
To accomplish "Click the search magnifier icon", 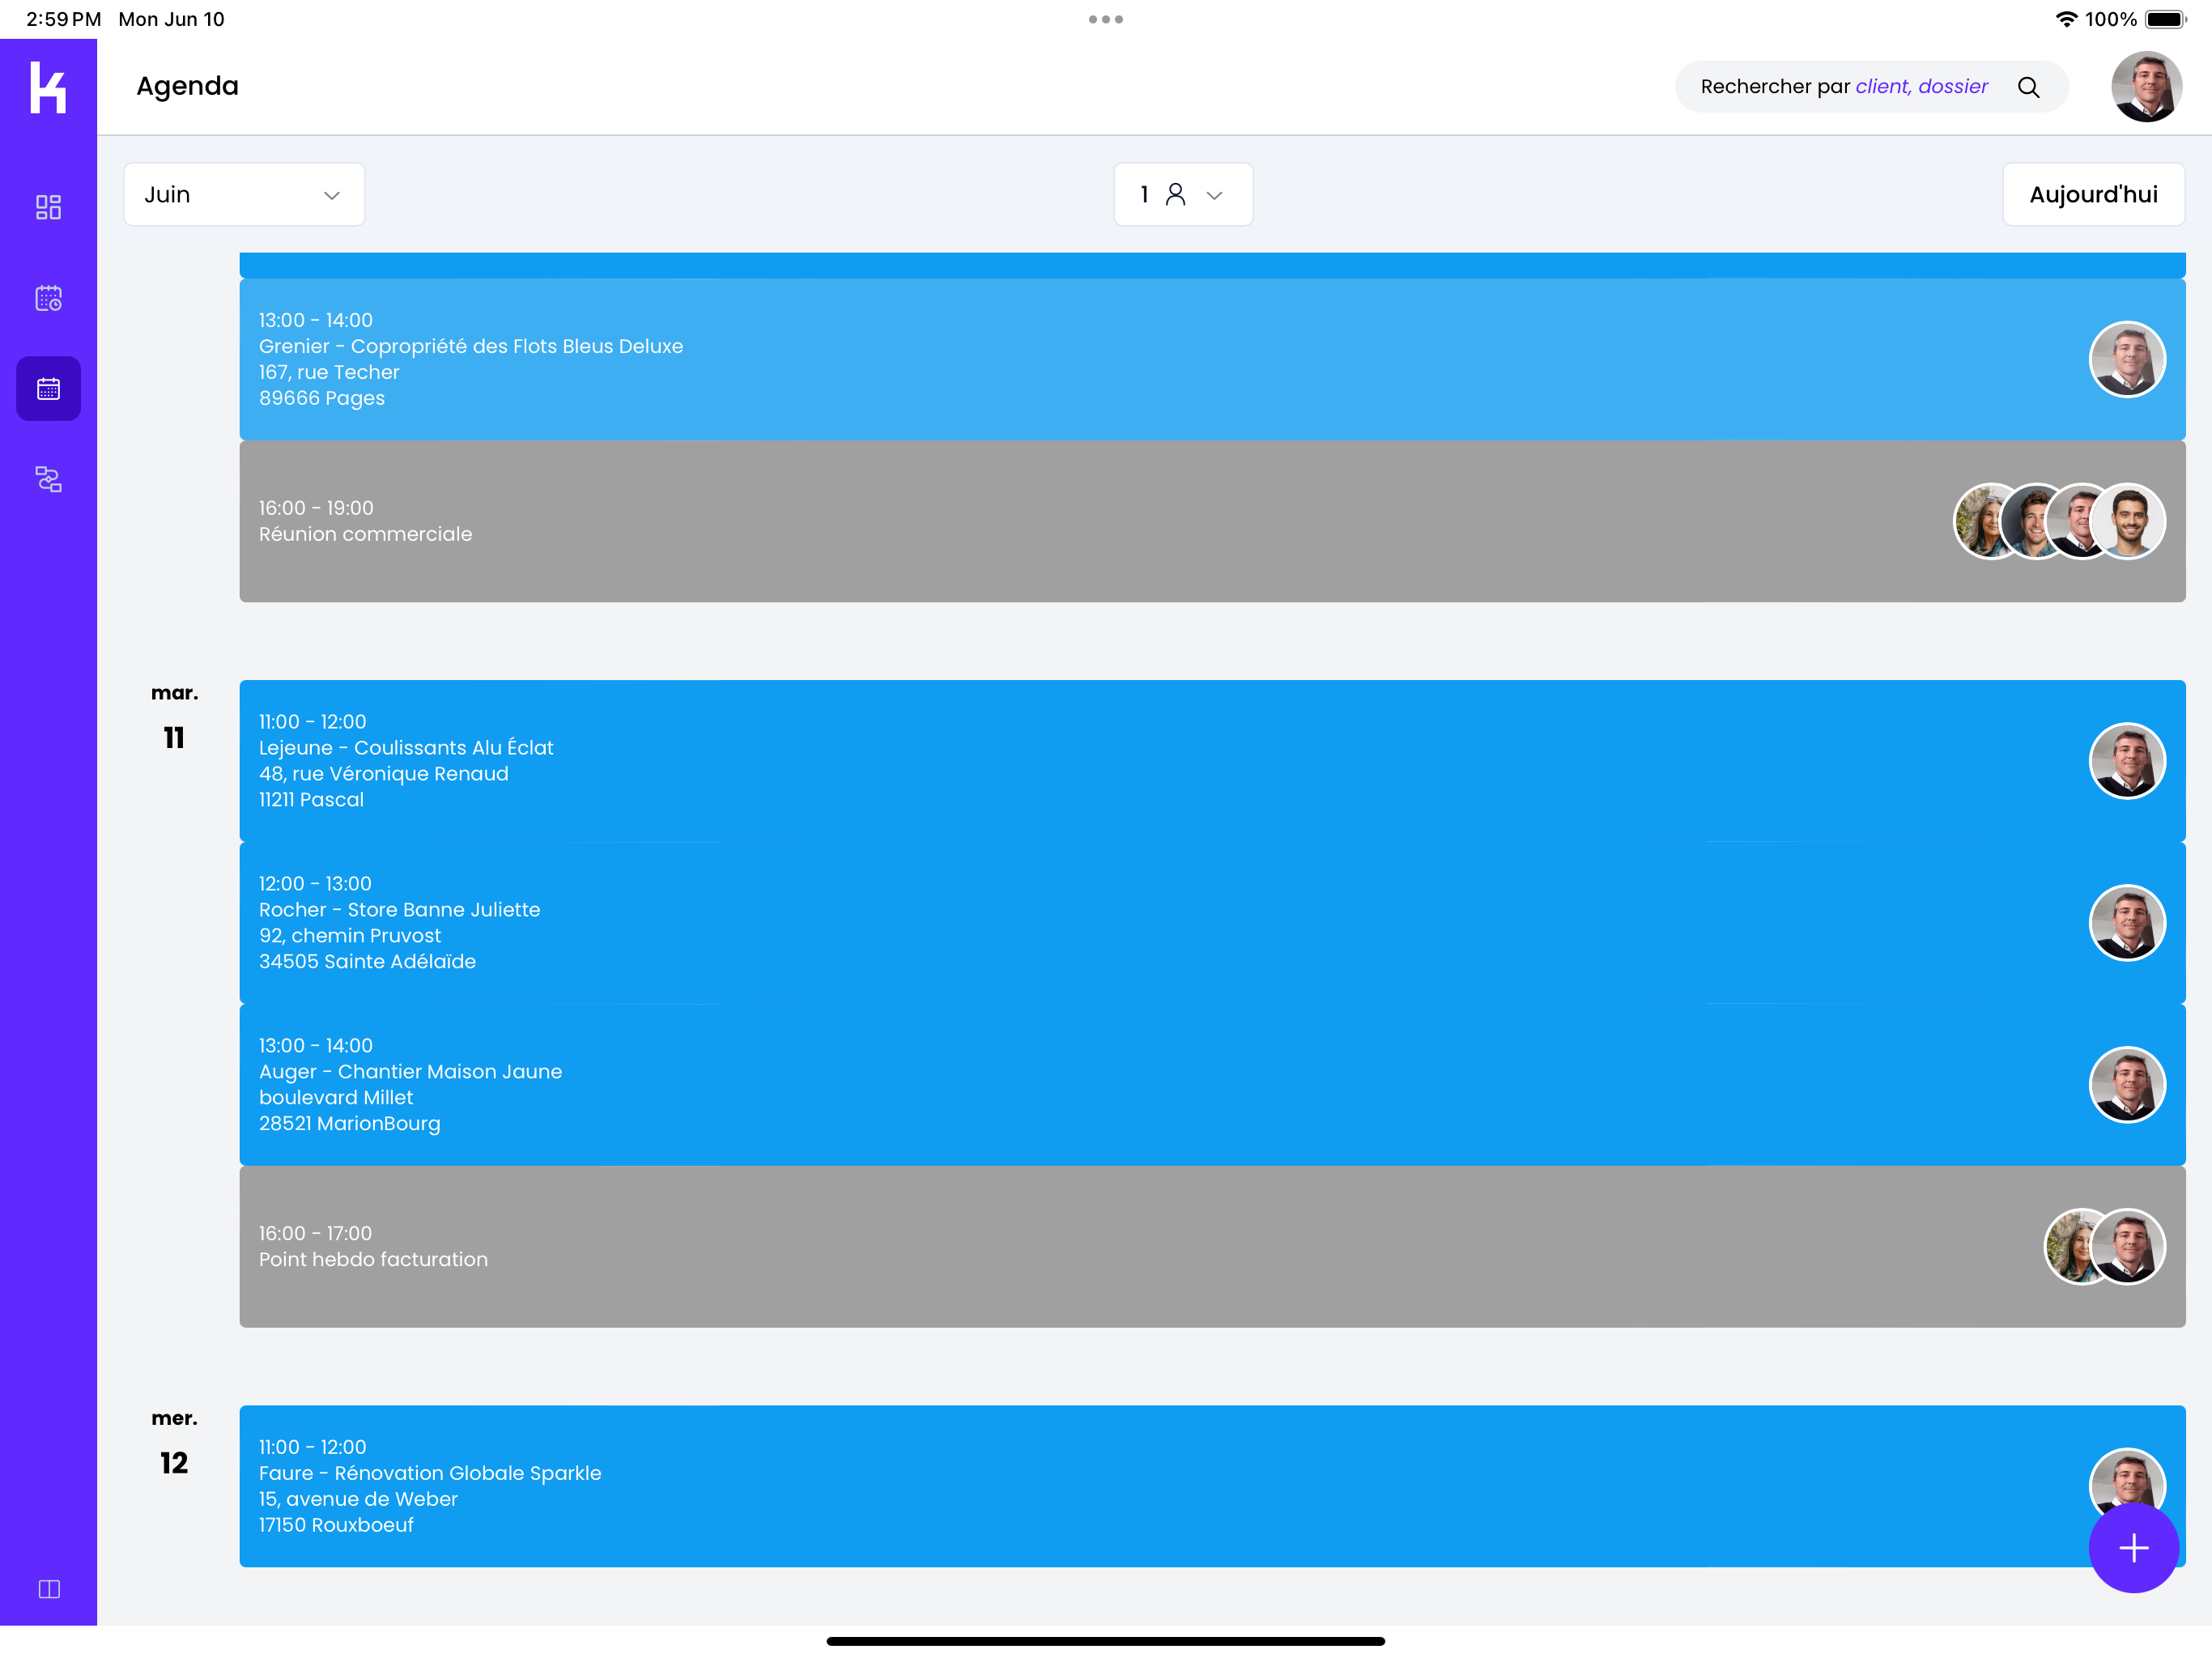I will (2028, 87).
